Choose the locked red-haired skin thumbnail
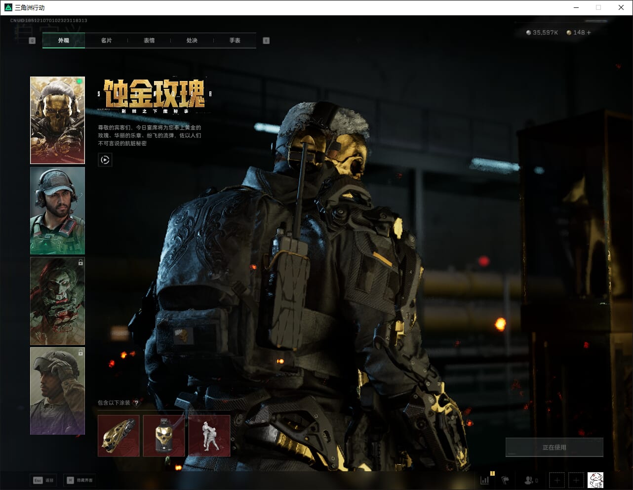Image resolution: width=633 pixels, height=490 pixels. click(x=57, y=300)
